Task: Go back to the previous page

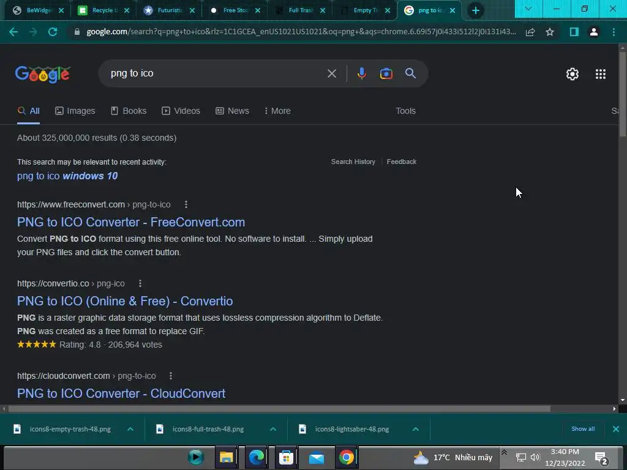Action: (x=13, y=32)
